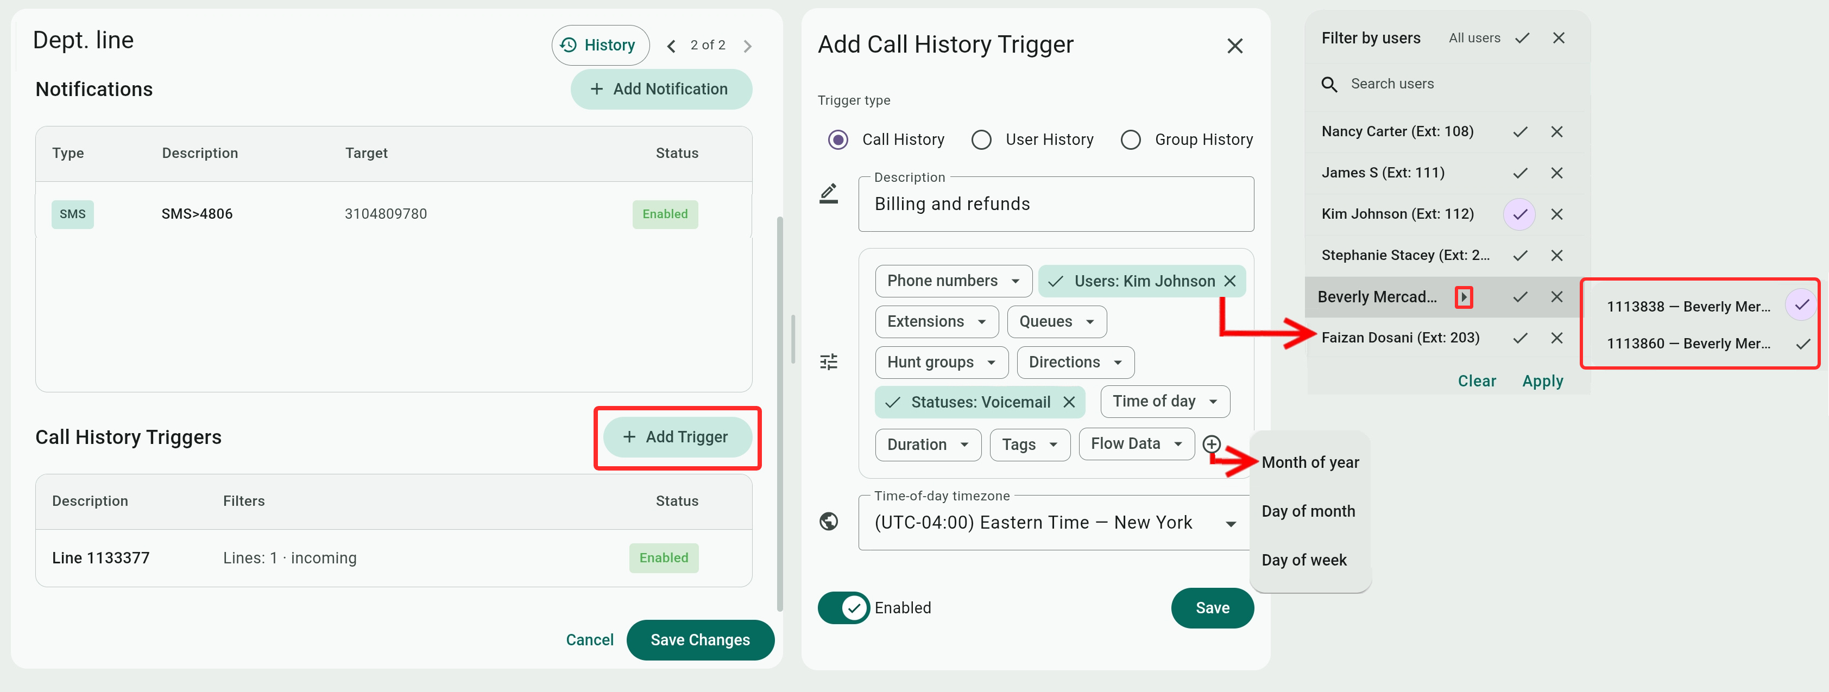Viewport: 1829px width, 692px height.
Task: Include Nancy Carter checkmark
Action: (1520, 132)
